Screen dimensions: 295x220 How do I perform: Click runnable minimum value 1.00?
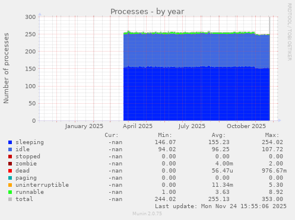(x=169, y=192)
